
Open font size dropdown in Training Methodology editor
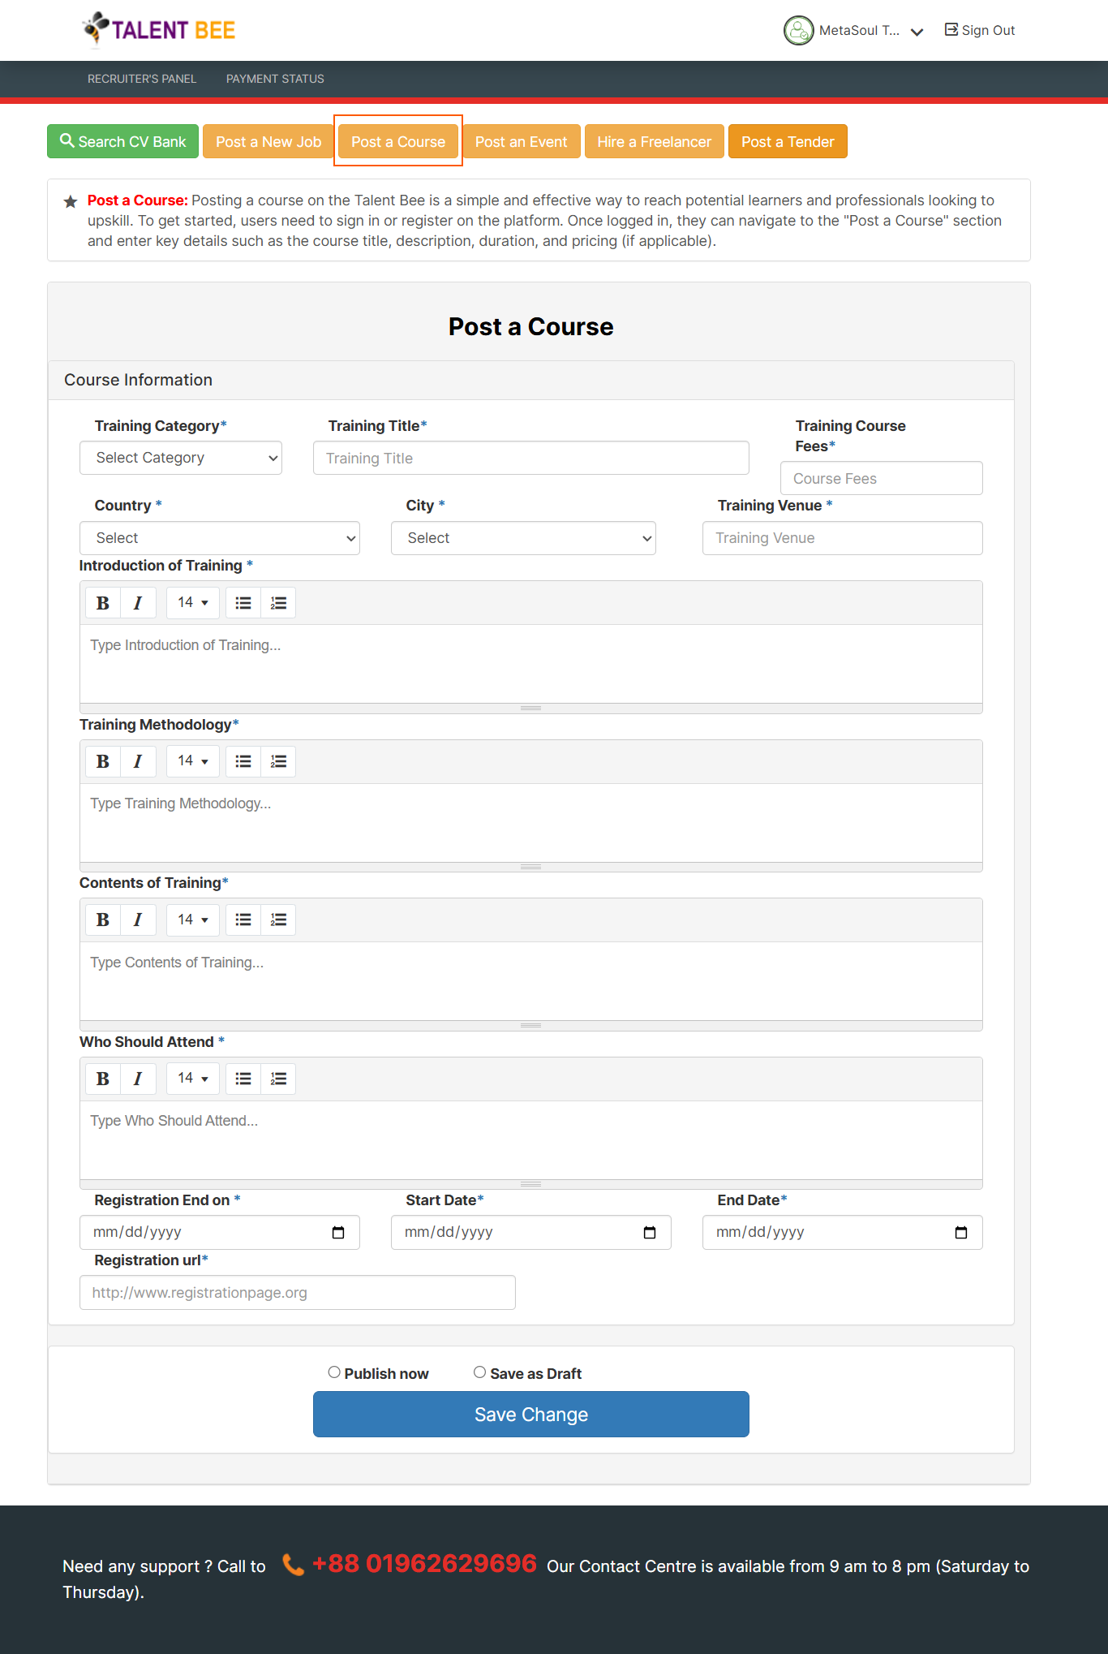pos(193,761)
